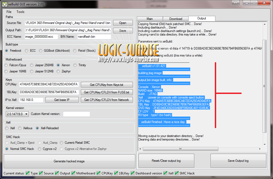Viewport: 273px width, 179px height.
Task: Click the Motherboard status checkmark
Action: pyautogui.click(x=73, y=173)
